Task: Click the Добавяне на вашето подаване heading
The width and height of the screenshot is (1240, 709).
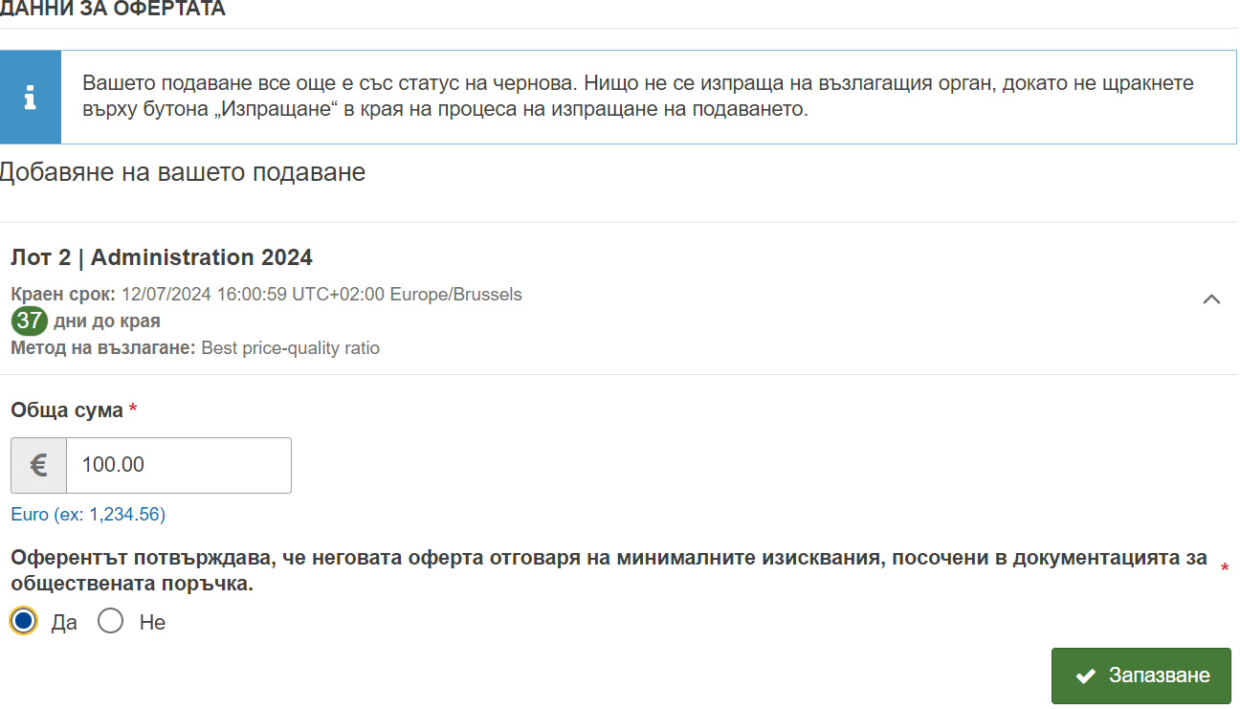Action: (183, 172)
